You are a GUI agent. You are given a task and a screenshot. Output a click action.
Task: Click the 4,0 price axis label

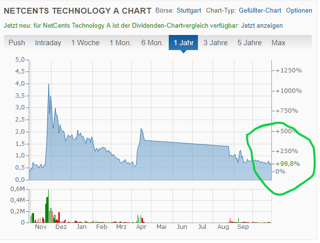pyautogui.click(x=20, y=84)
